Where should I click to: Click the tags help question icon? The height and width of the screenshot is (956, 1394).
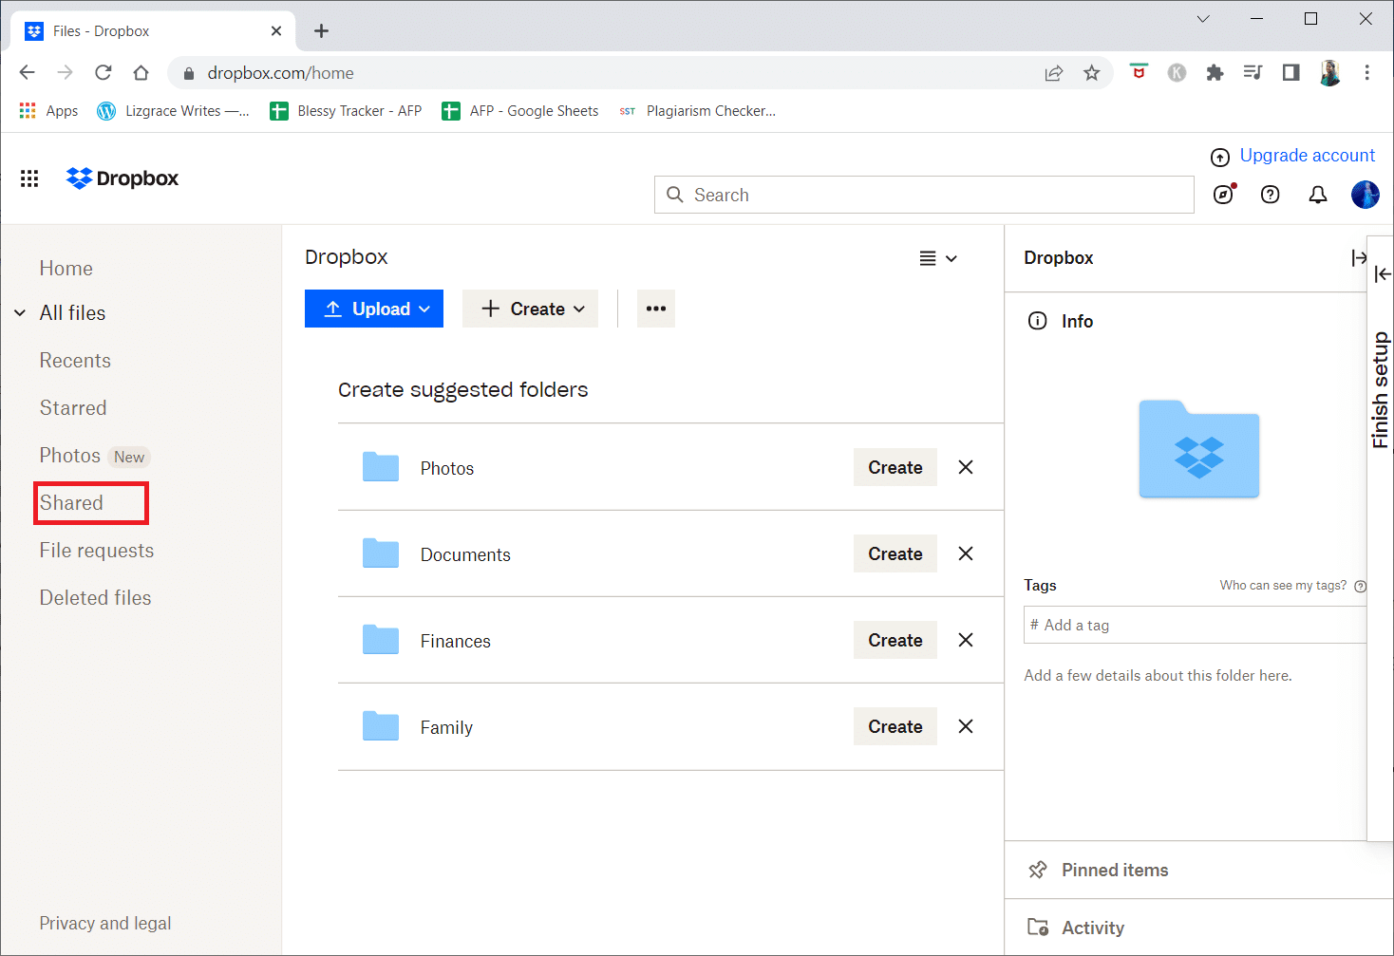[1360, 586]
